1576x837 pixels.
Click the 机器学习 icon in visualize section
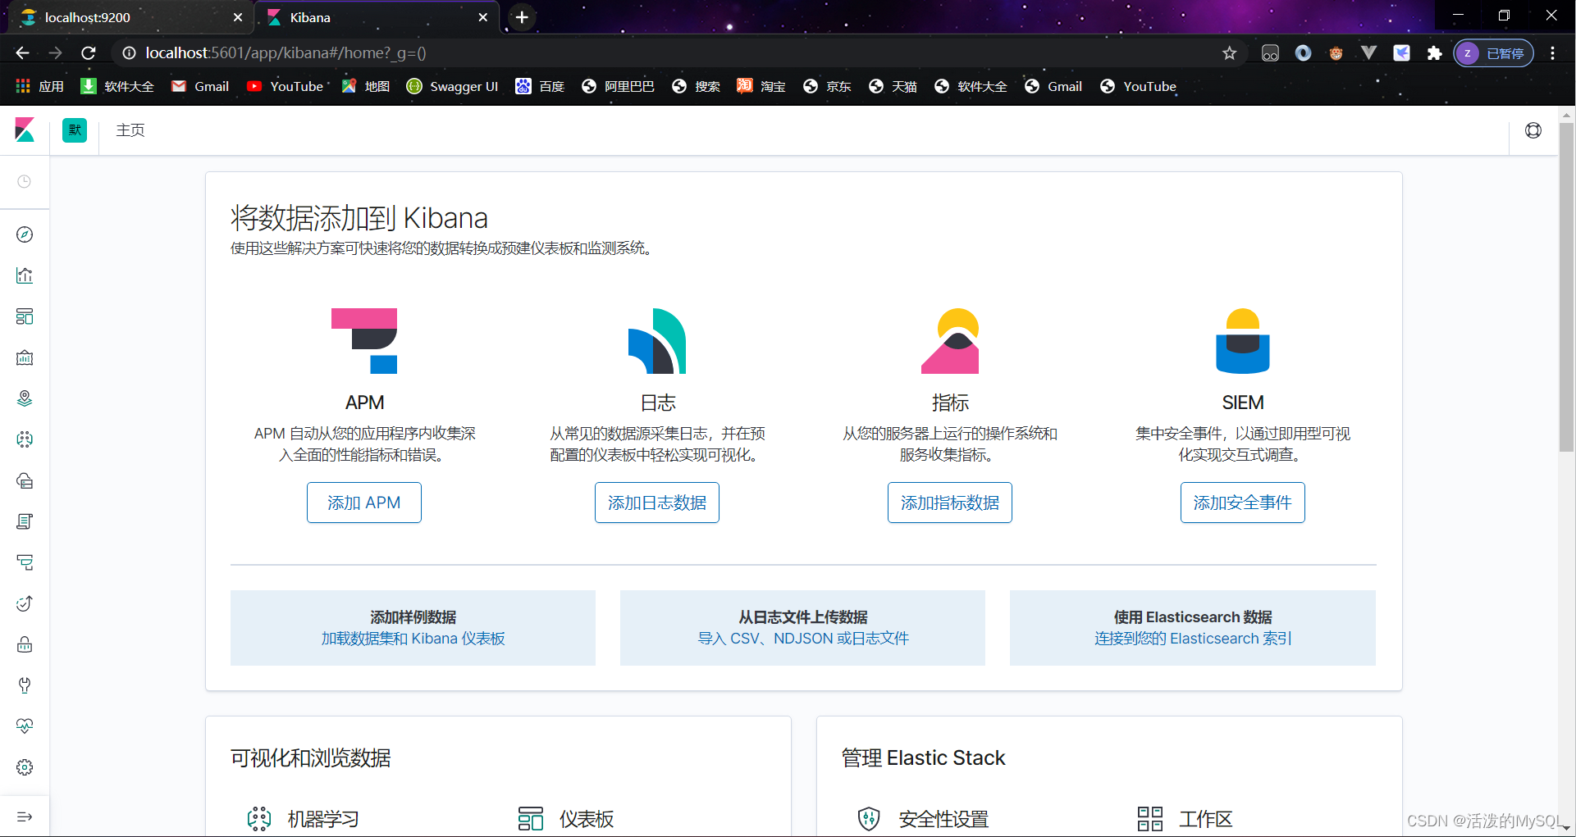(259, 818)
